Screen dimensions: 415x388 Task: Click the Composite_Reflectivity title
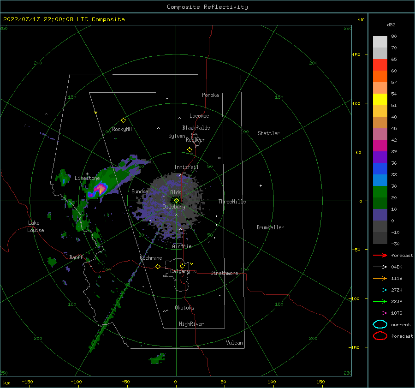[x=207, y=7]
